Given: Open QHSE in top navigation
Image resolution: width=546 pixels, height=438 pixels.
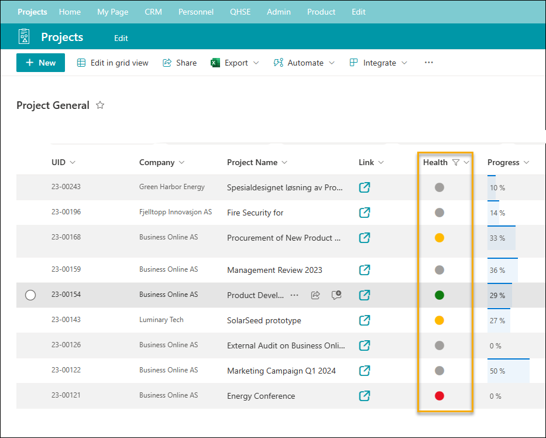Looking at the screenshot, I should [x=241, y=12].
